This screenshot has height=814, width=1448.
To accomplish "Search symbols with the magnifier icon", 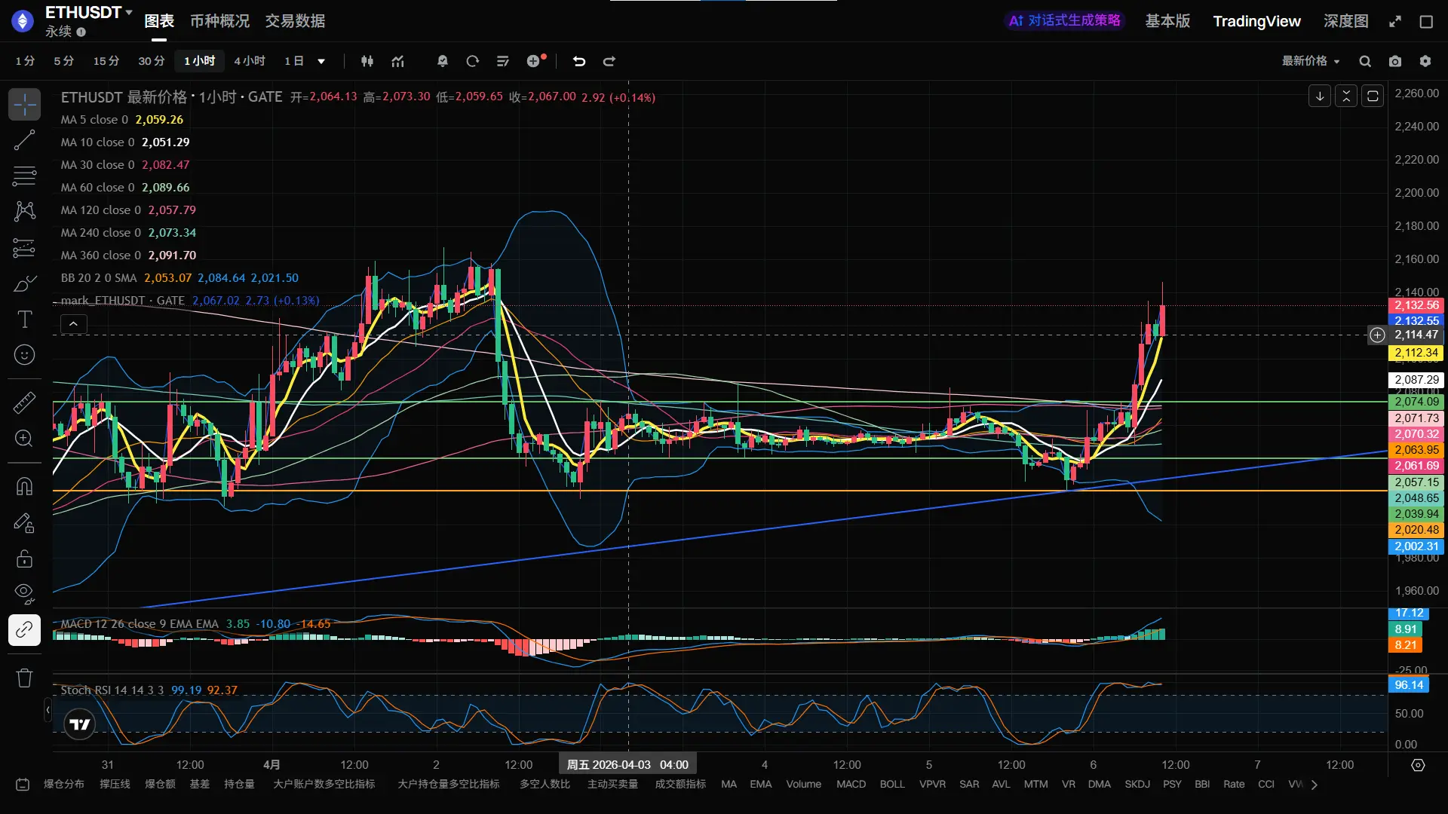I will pyautogui.click(x=1365, y=61).
